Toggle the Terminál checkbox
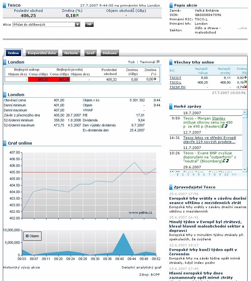 (x=158, y=62)
